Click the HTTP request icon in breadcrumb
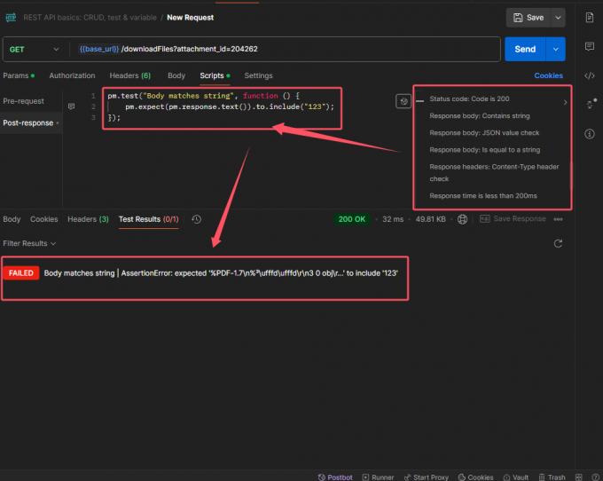The image size is (603, 481). pyautogui.click(x=11, y=18)
